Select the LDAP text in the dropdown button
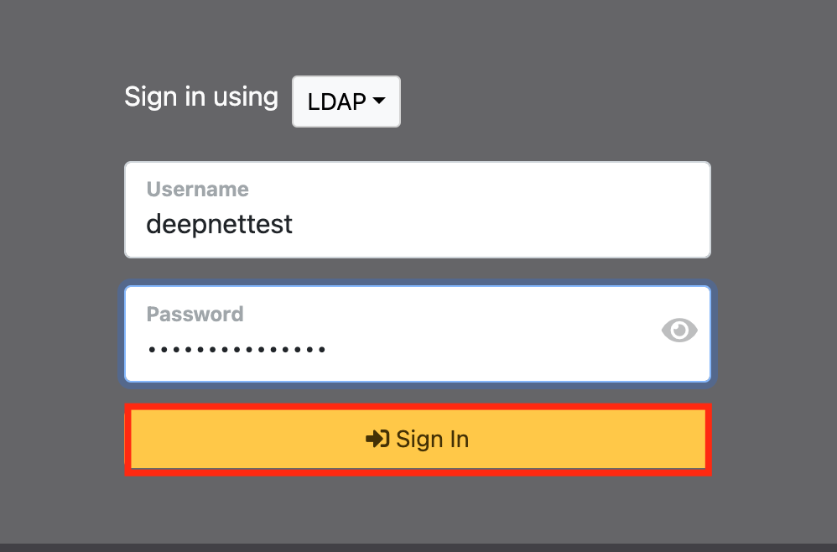Image resolution: width=837 pixels, height=552 pixels. click(x=336, y=102)
